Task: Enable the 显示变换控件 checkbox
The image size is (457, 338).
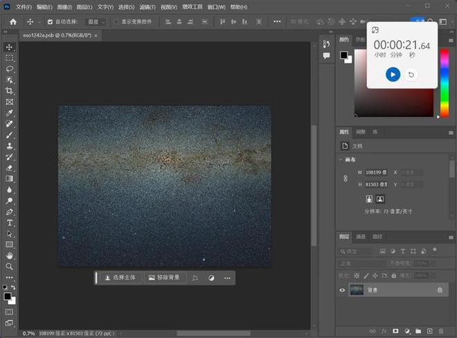Action: pyautogui.click(x=116, y=22)
